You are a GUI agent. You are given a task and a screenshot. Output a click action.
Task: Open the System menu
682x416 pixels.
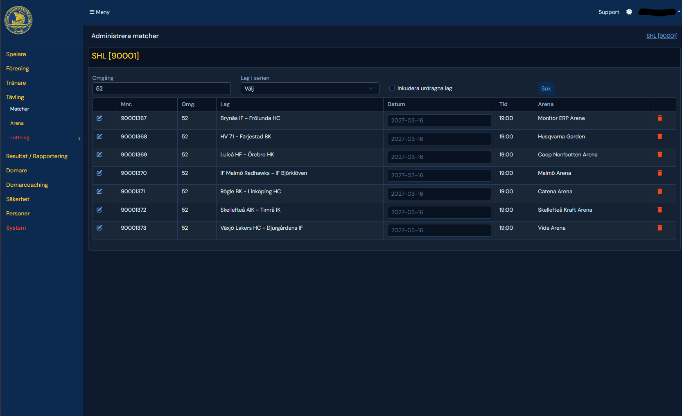click(x=16, y=228)
